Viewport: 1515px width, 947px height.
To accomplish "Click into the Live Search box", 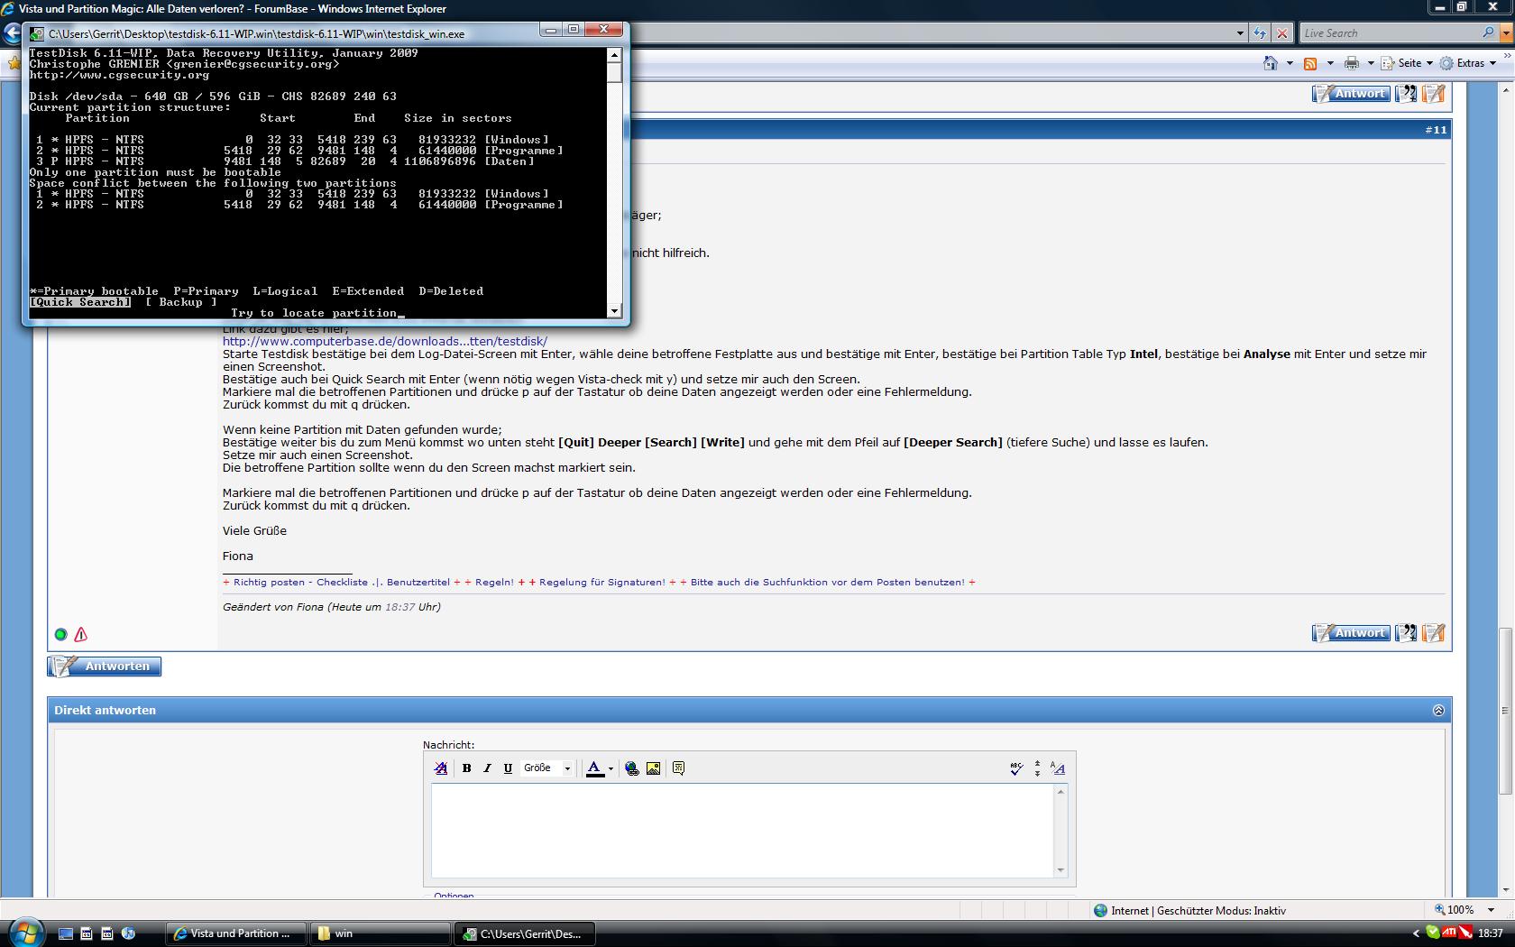I will (x=1390, y=33).
